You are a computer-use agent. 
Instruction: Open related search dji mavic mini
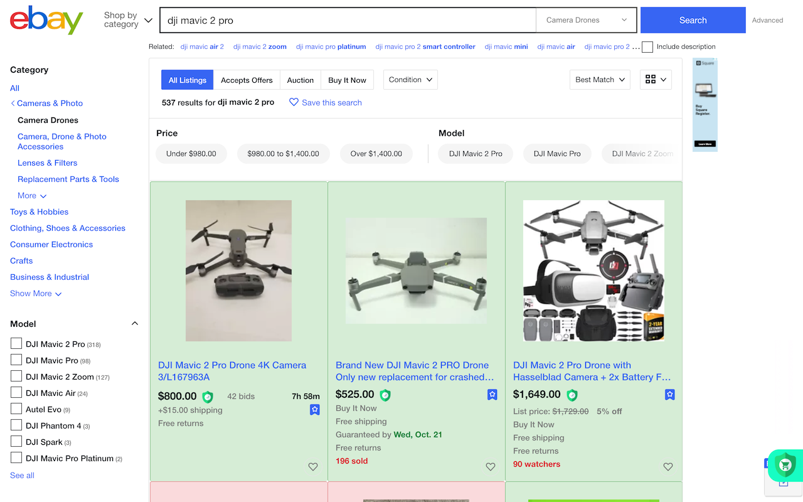coord(506,46)
